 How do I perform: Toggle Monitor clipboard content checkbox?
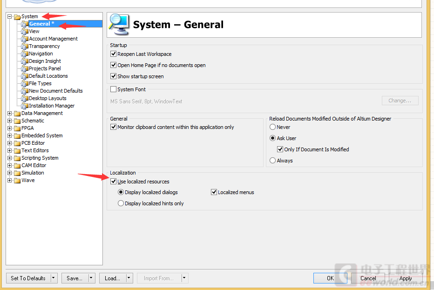pos(113,127)
